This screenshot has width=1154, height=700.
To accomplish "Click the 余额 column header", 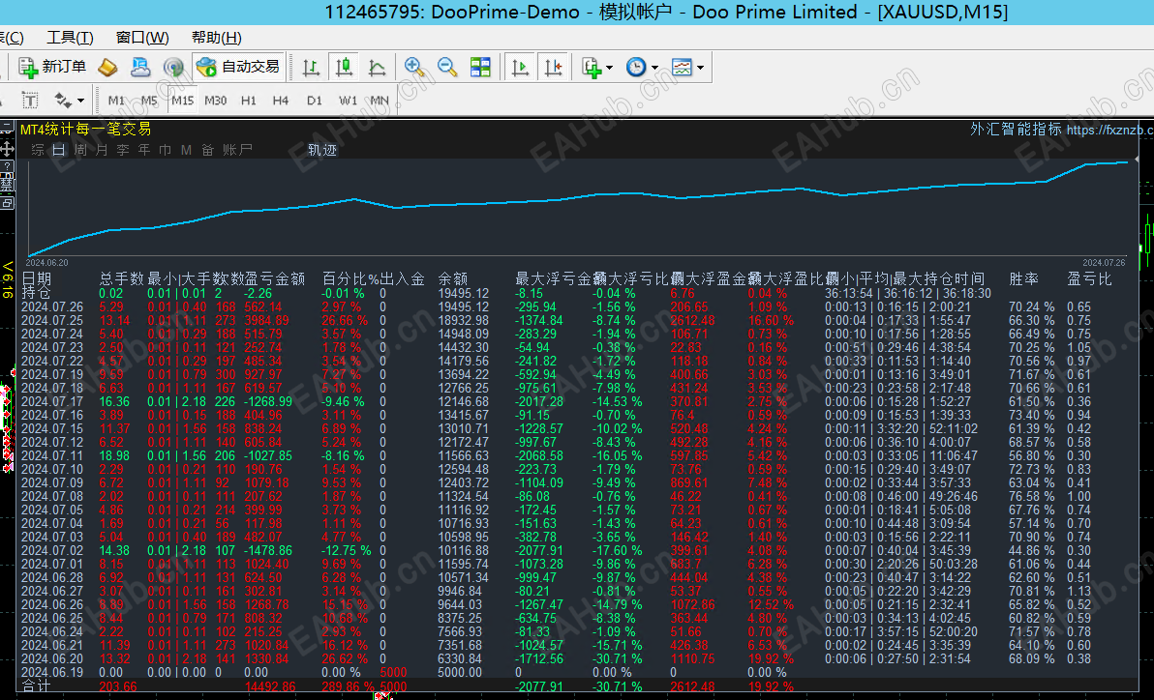I will tap(453, 279).
